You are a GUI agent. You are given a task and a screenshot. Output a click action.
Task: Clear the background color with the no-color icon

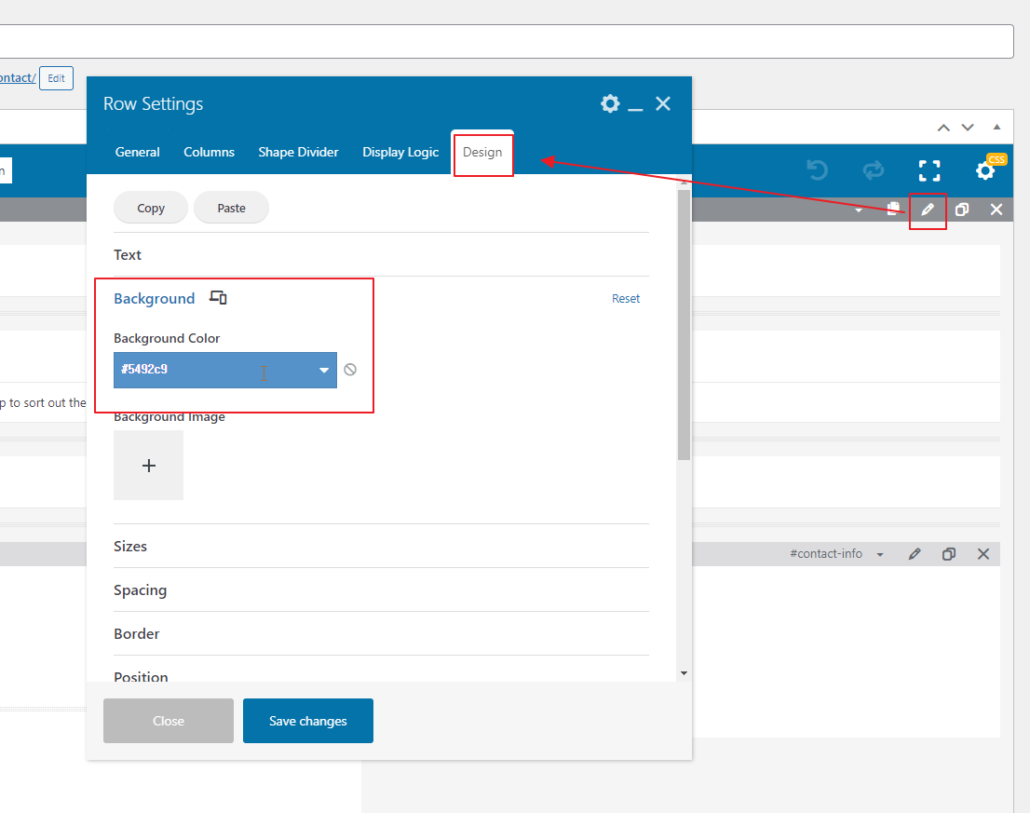coord(350,370)
